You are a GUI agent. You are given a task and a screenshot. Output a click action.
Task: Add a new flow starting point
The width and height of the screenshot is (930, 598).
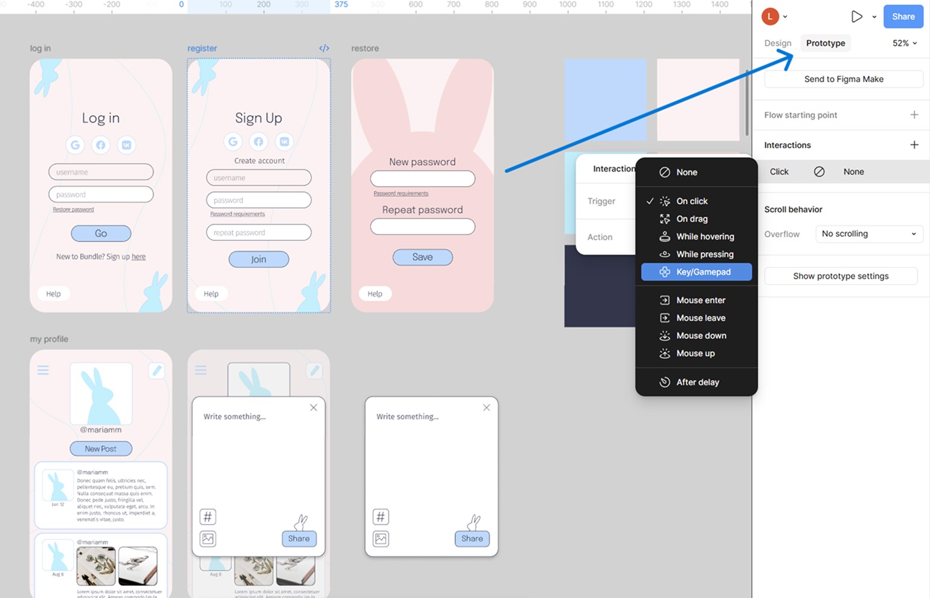[x=914, y=115]
